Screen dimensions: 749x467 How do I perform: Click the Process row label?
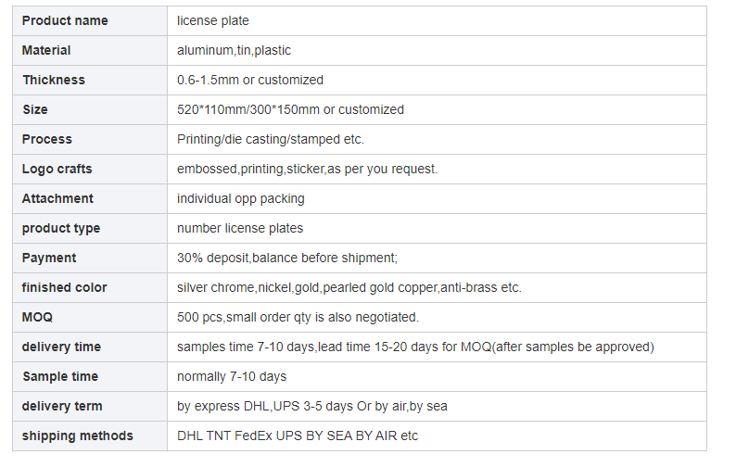coord(46,139)
